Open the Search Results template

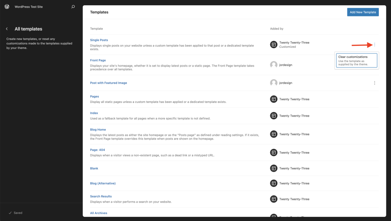101,197
